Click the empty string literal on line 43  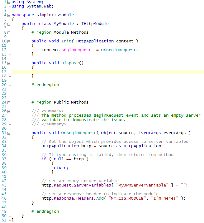(x=183, y=185)
